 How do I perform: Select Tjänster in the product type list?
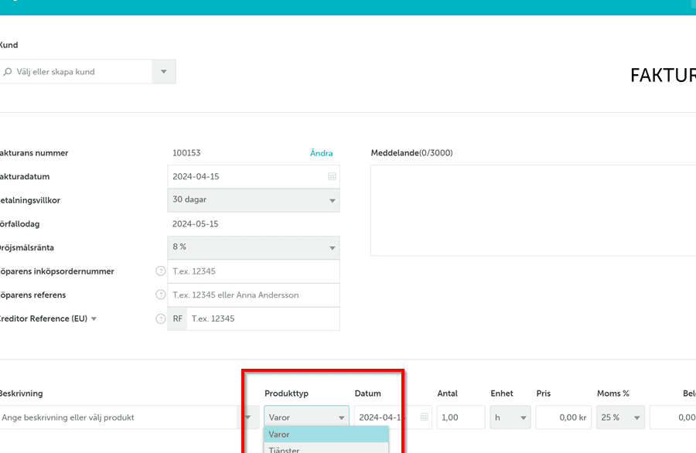[326, 448]
